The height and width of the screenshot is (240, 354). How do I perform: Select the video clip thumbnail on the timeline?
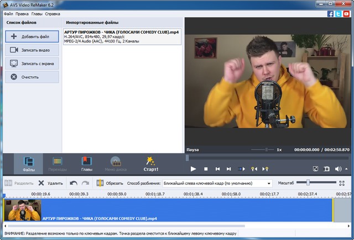pyautogui.click(x=23, y=211)
